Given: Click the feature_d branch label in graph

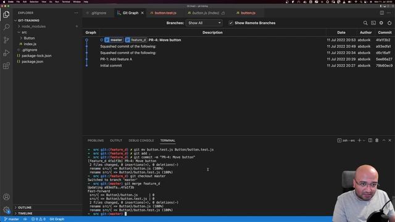Looking at the screenshot, I should pyautogui.click(x=136, y=40).
